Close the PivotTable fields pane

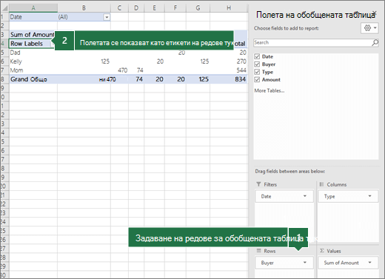coord(375,13)
